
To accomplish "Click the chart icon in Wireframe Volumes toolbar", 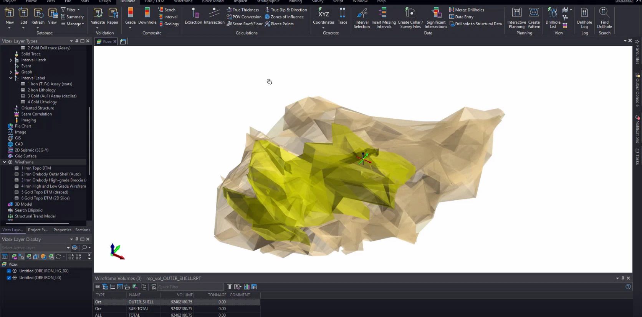I will tap(247, 287).
